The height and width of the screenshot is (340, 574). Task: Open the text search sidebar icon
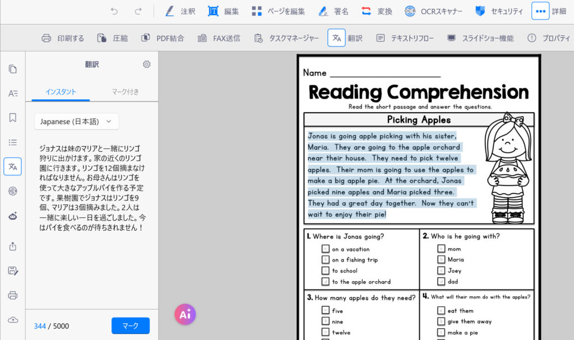click(x=13, y=94)
